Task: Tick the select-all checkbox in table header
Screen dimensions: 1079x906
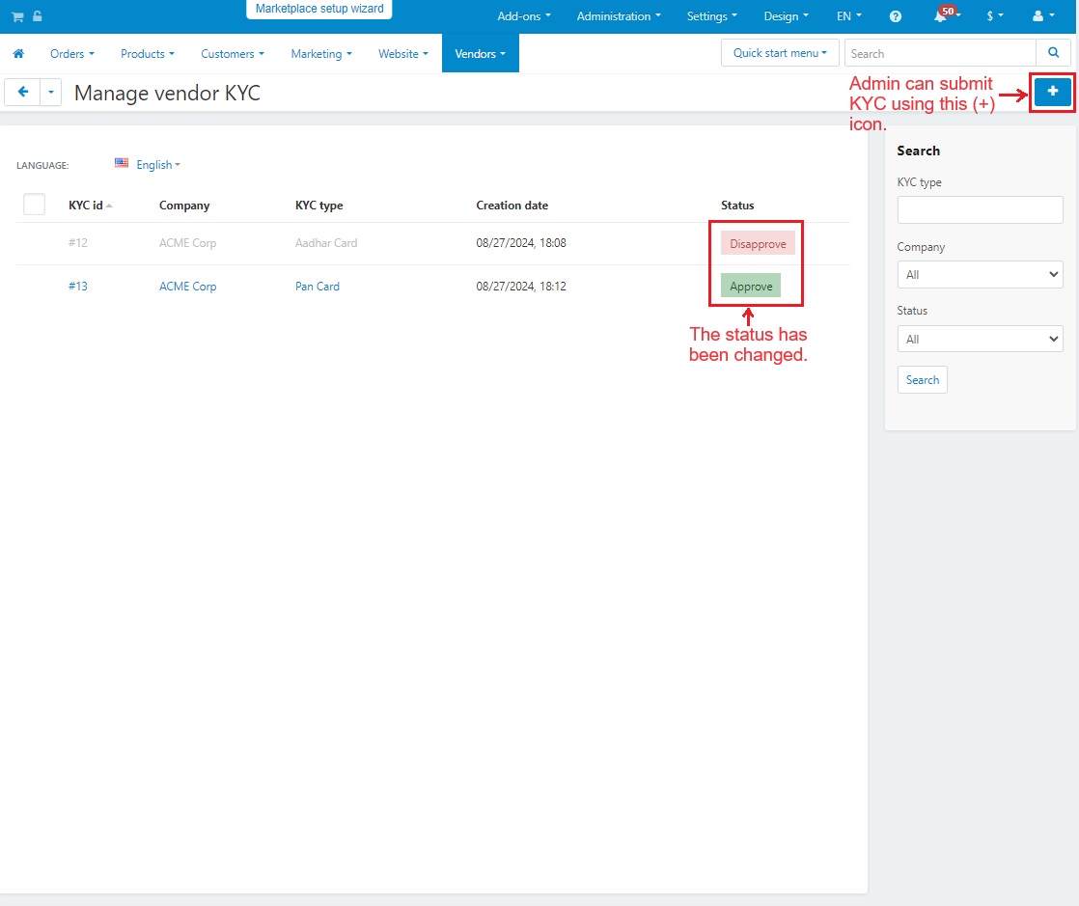Action: coord(35,205)
